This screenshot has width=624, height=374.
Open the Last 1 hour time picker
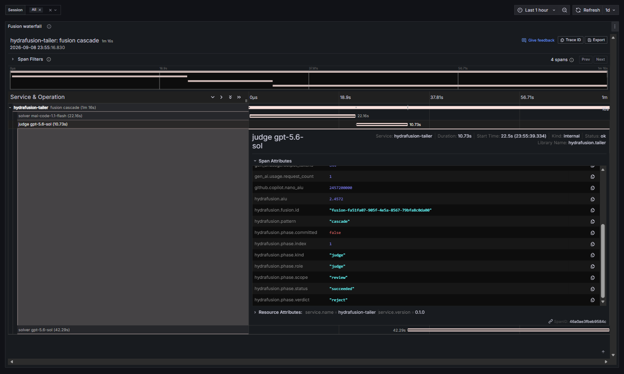tap(536, 10)
